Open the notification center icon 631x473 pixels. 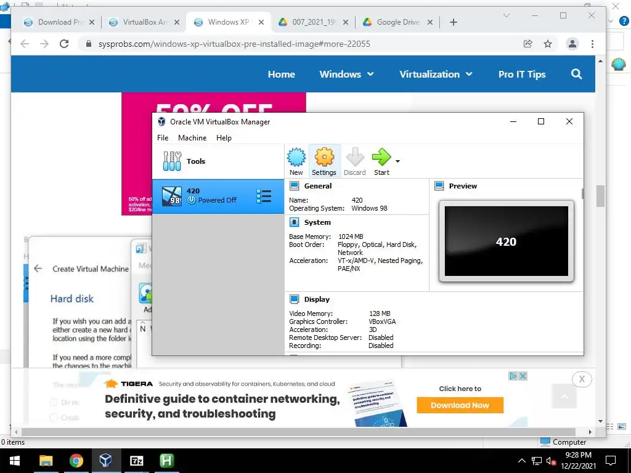click(x=611, y=461)
